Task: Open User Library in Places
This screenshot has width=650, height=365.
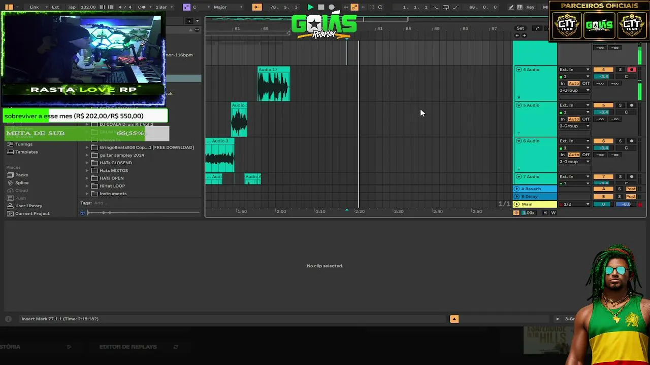Action: pyautogui.click(x=28, y=206)
